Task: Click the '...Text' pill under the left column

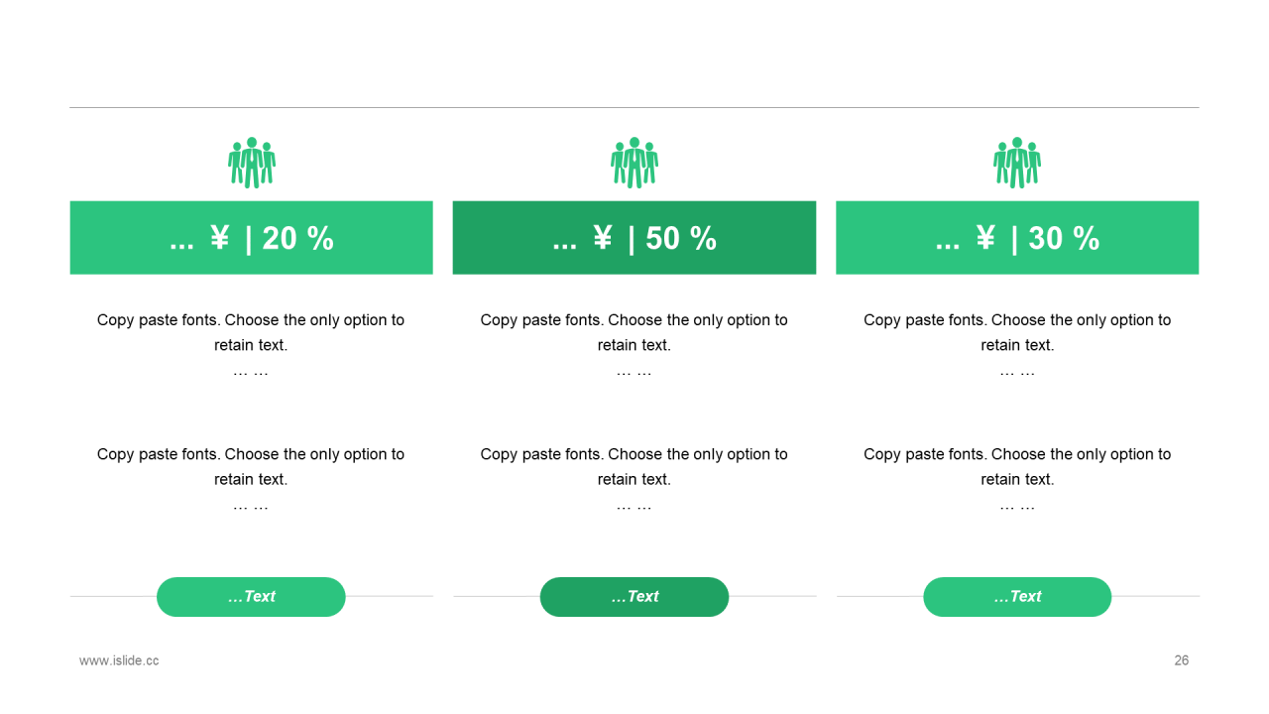Action: click(x=251, y=597)
